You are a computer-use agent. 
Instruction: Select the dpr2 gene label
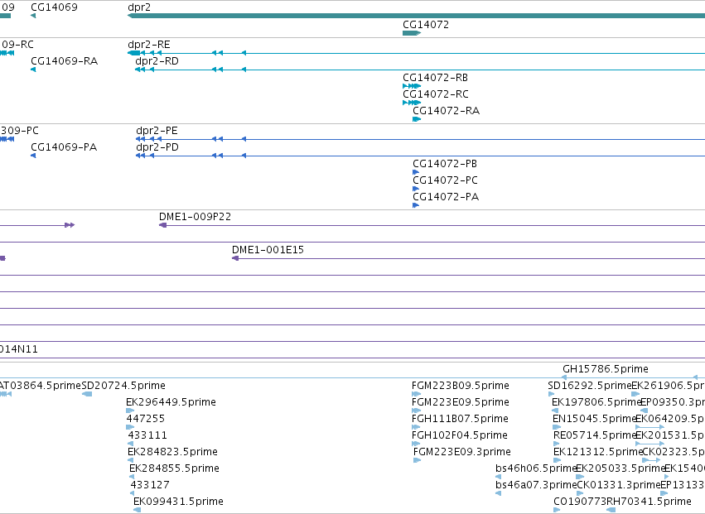click(139, 7)
